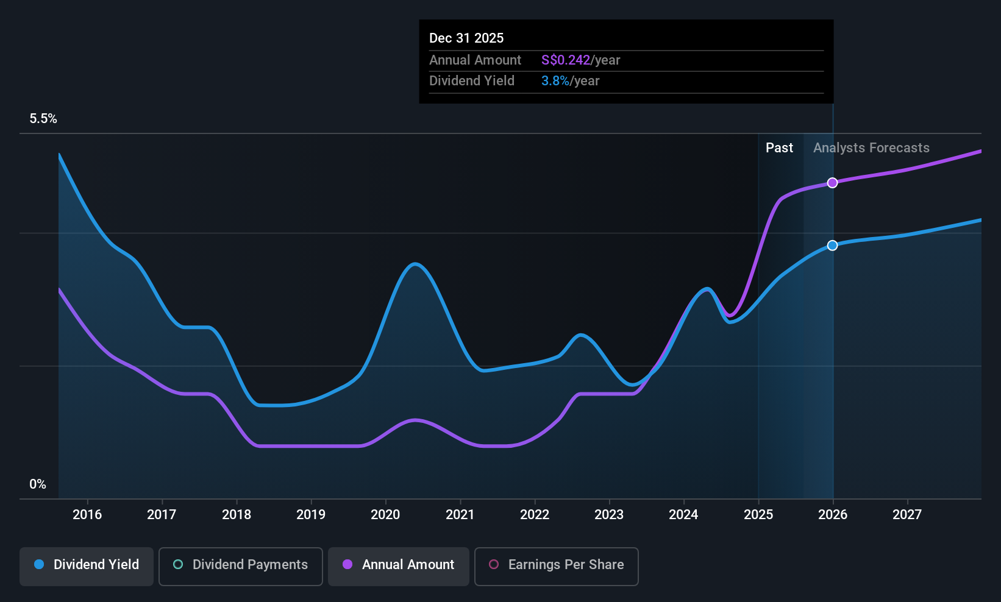The image size is (1001, 602).
Task: Click the teal Dividend Payments legend circle
Action: point(178,564)
